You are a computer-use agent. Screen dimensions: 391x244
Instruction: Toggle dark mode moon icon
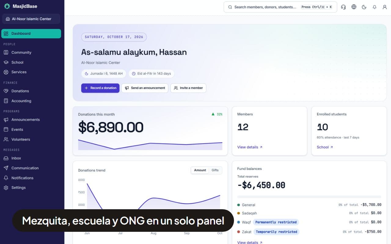(x=364, y=7)
